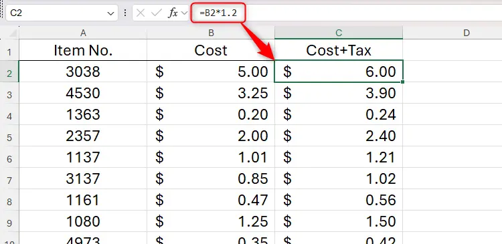502x244 pixels.
Task: Click the Cancel X icon in formula bar
Action: coord(141,13)
